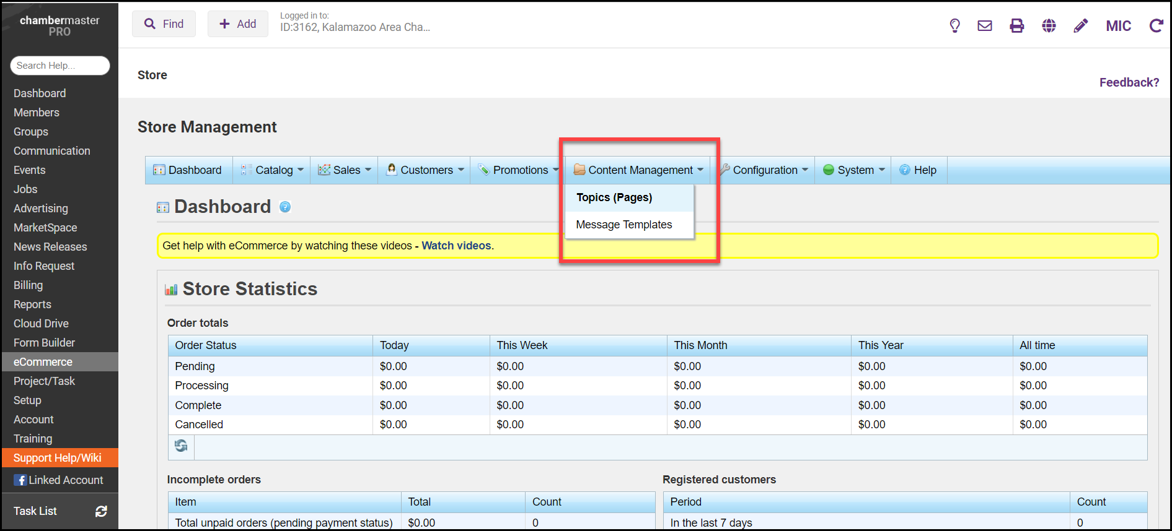
Task: Click the lightbulb ideas icon
Action: 954,25
